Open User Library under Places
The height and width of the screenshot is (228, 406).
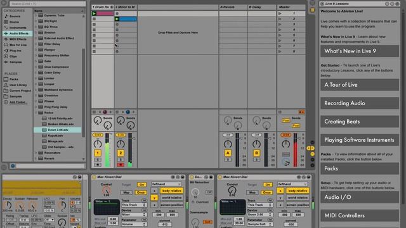pos(18,85)
